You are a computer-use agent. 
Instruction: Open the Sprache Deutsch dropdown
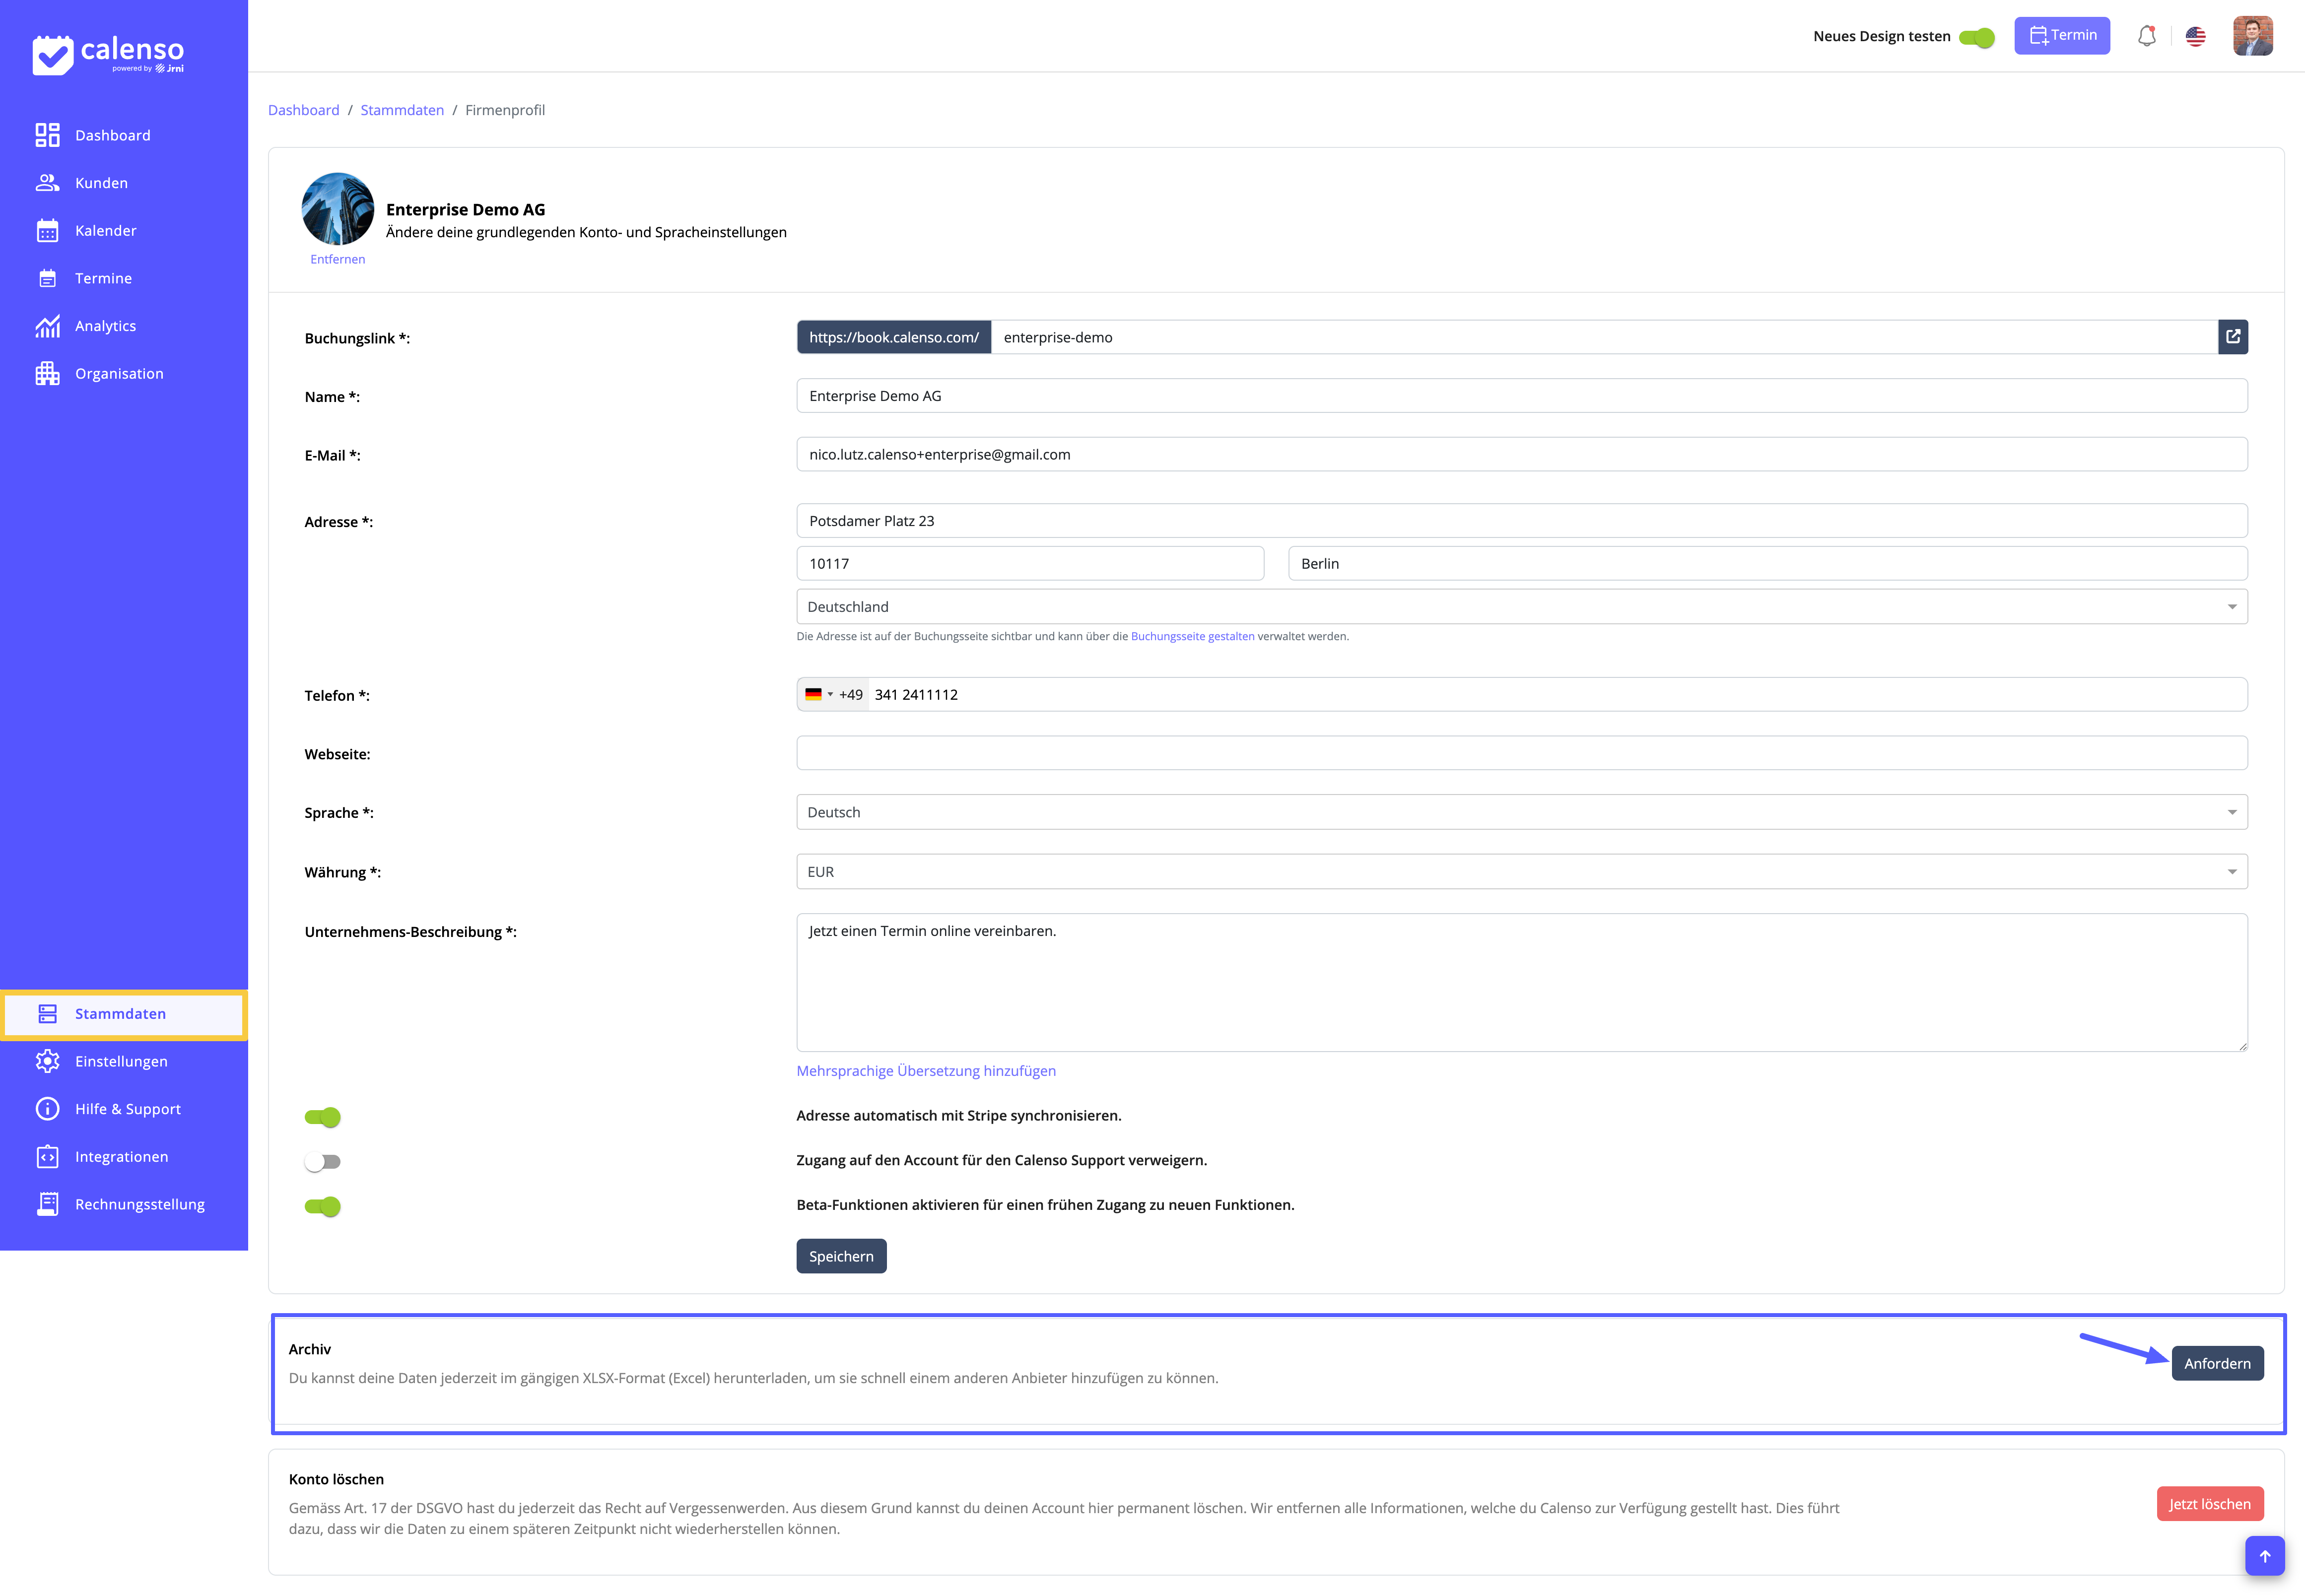pyautogui.click(x=1521, y=813)
